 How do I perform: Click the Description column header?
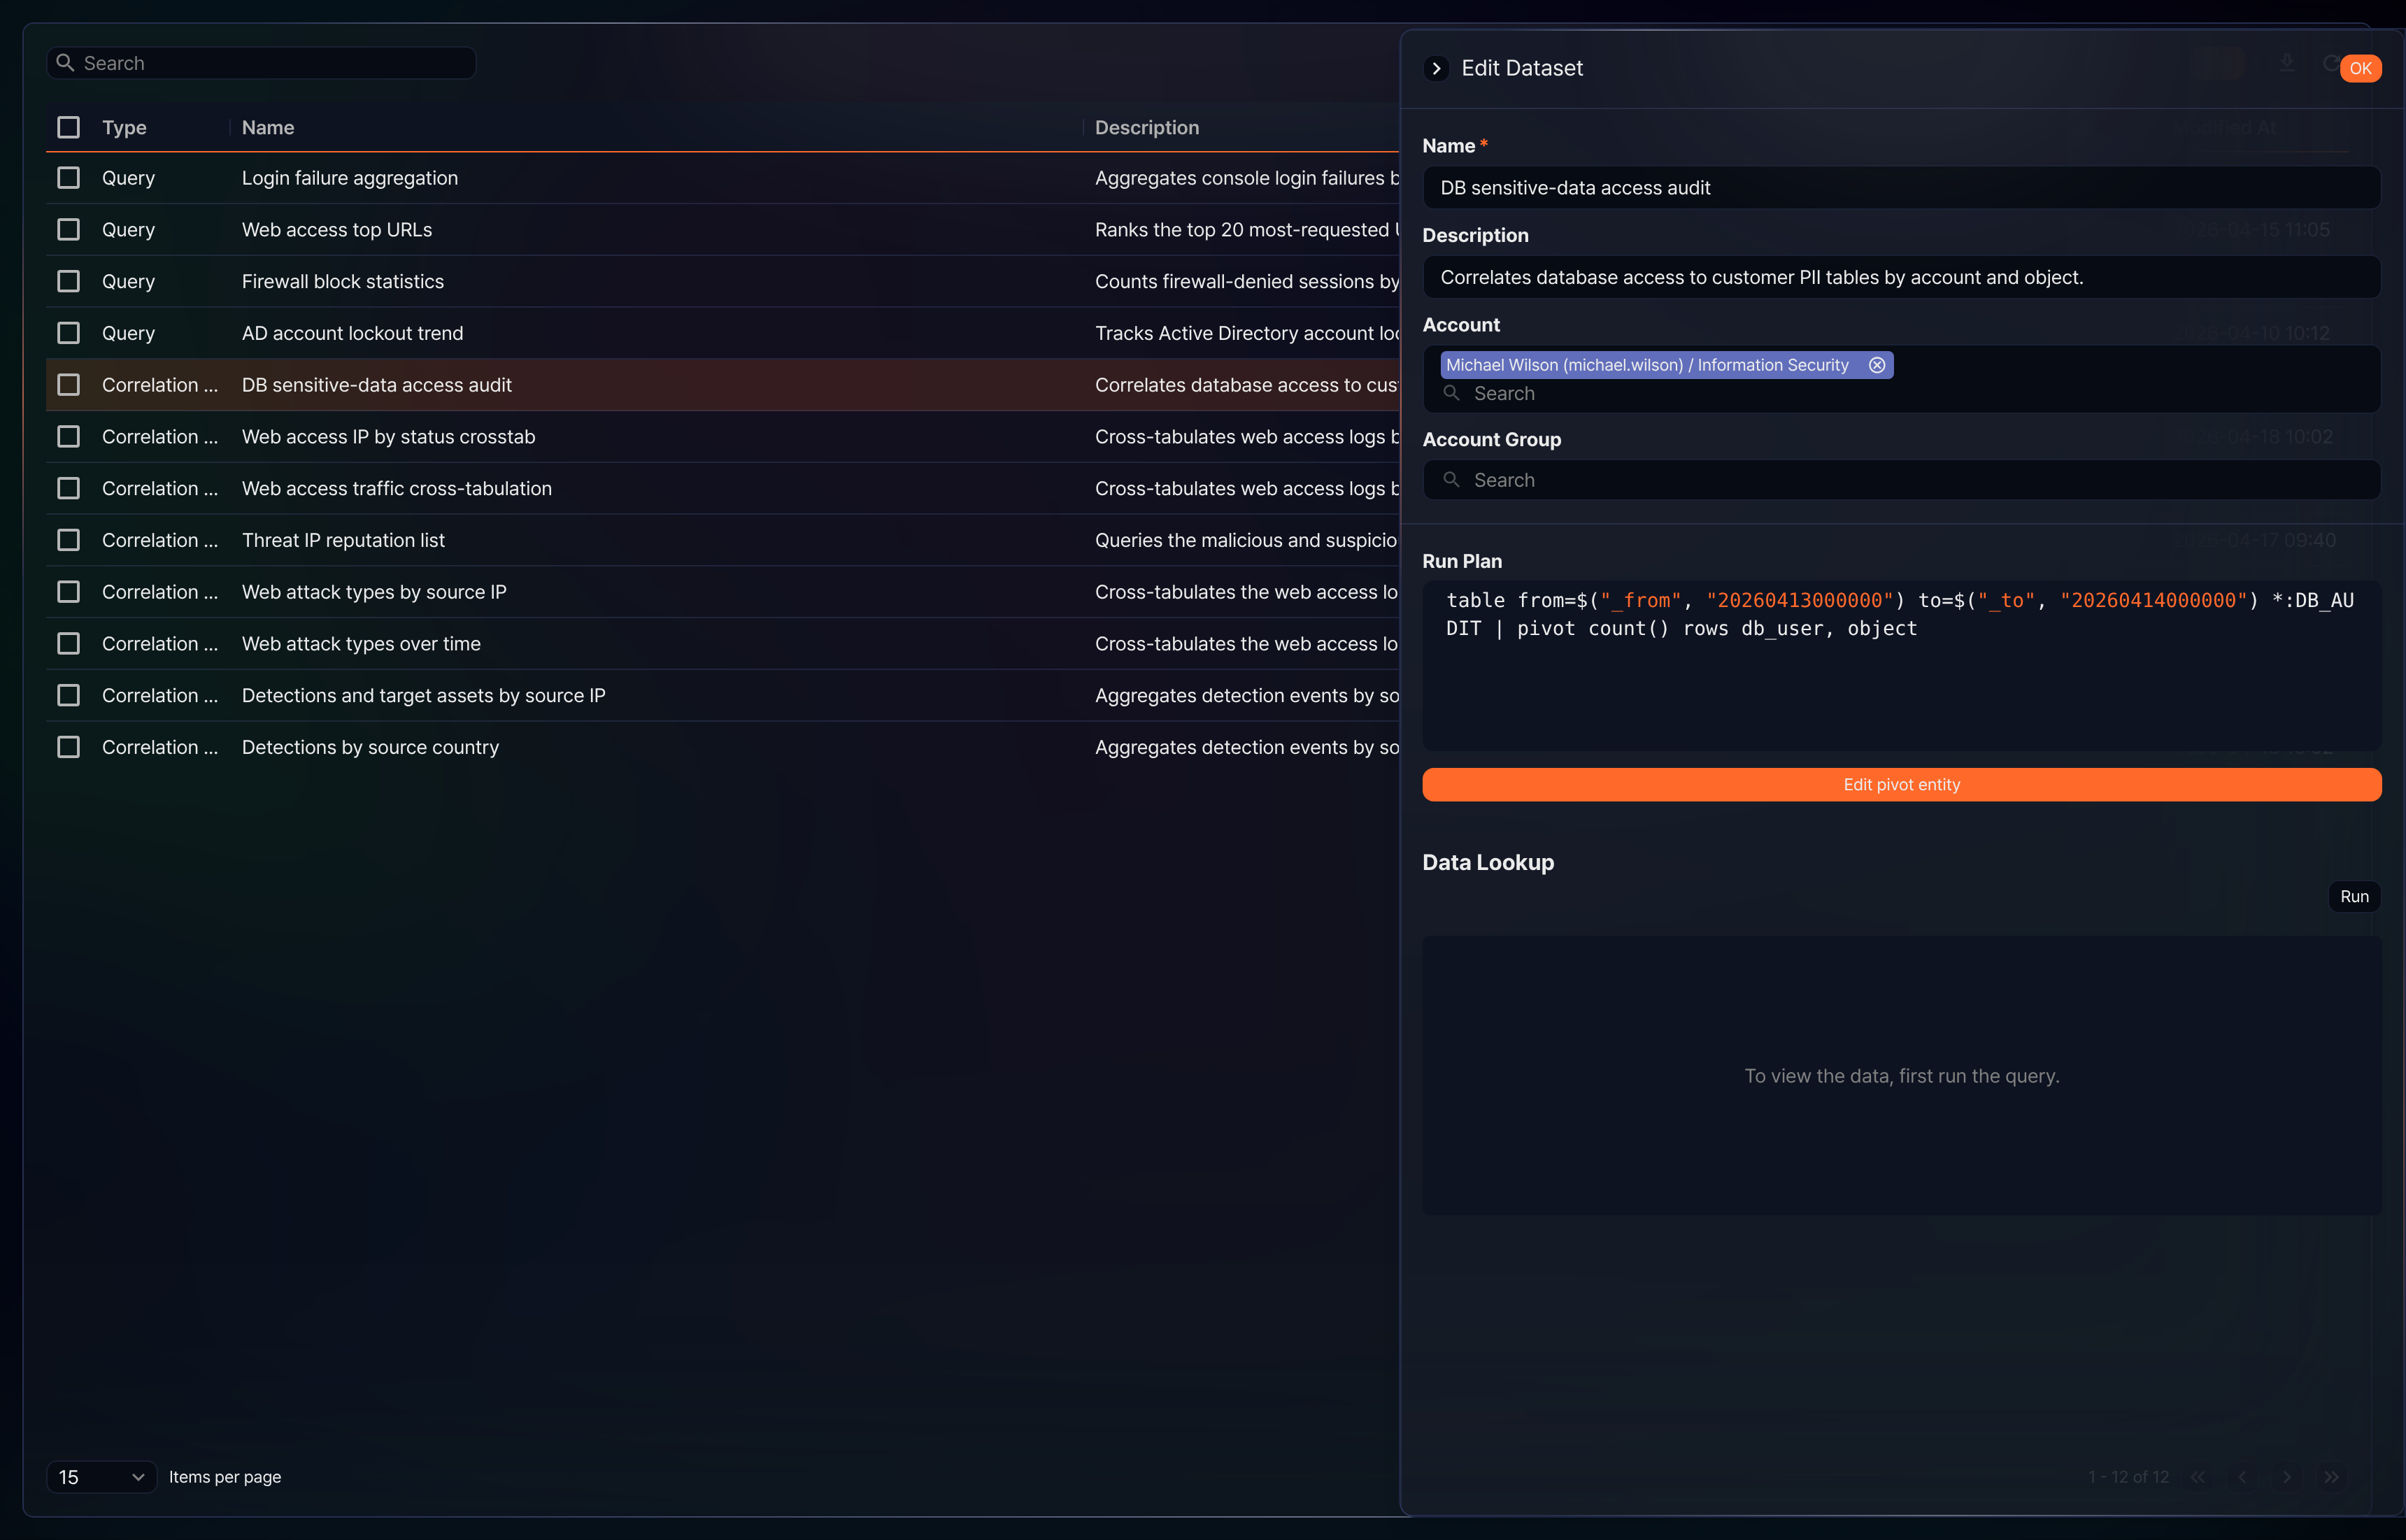click(1147, 127)
